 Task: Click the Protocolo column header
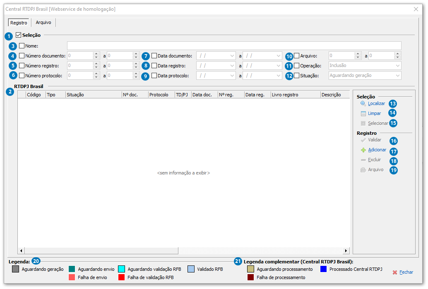161,95
